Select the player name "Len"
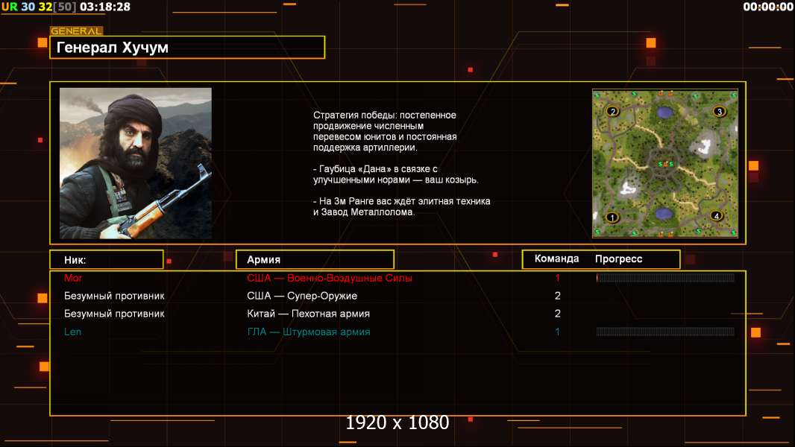 click(72, 332)
